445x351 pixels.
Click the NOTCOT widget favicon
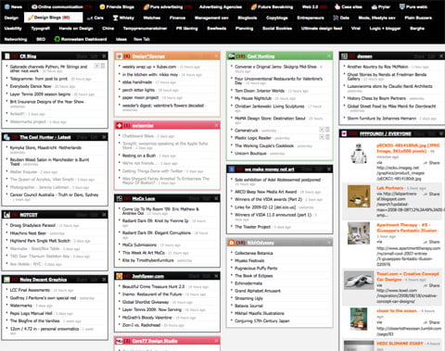click(6, 215)
